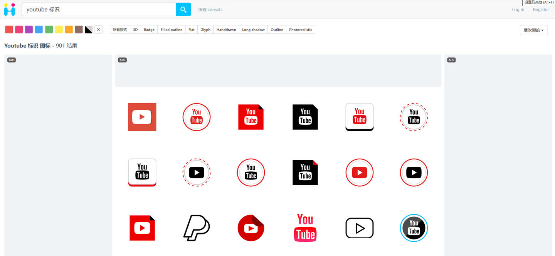The width and height of the screenshot is (555, 256).
Task: Choose black square folded-corner YouTube icon, top row
Action: (x=305, y=117)
